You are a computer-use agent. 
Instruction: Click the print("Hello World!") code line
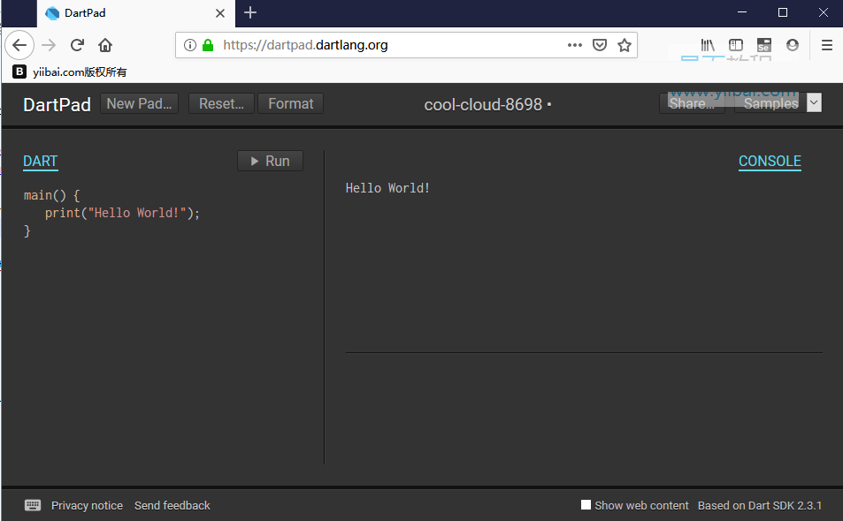[122, 213]
